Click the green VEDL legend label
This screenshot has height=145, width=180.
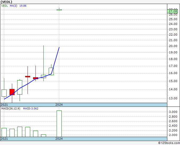click(x=4, y=6)
